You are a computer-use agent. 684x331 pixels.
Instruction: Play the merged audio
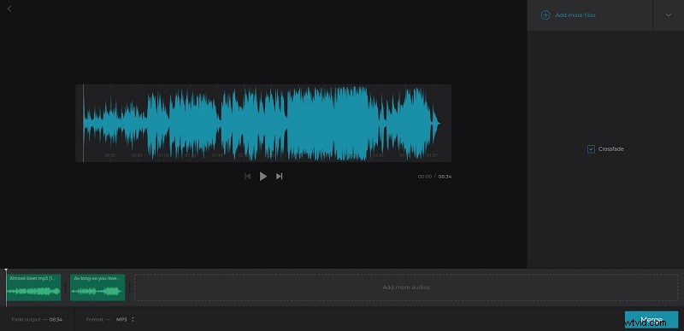point(263,176)
